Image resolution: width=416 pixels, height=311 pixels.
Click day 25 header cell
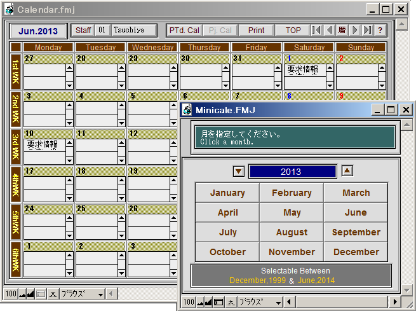tap(100, 209)
